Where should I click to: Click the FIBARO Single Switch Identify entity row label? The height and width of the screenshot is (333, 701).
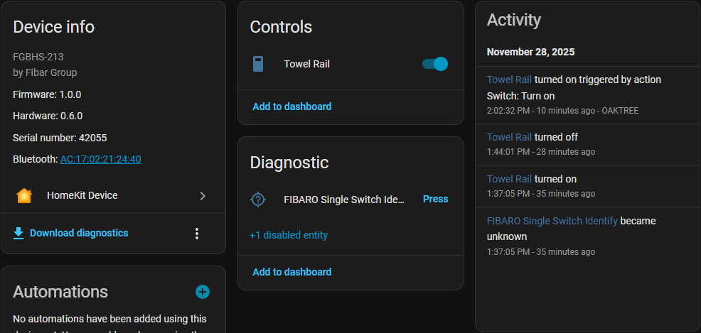[344, 200]
